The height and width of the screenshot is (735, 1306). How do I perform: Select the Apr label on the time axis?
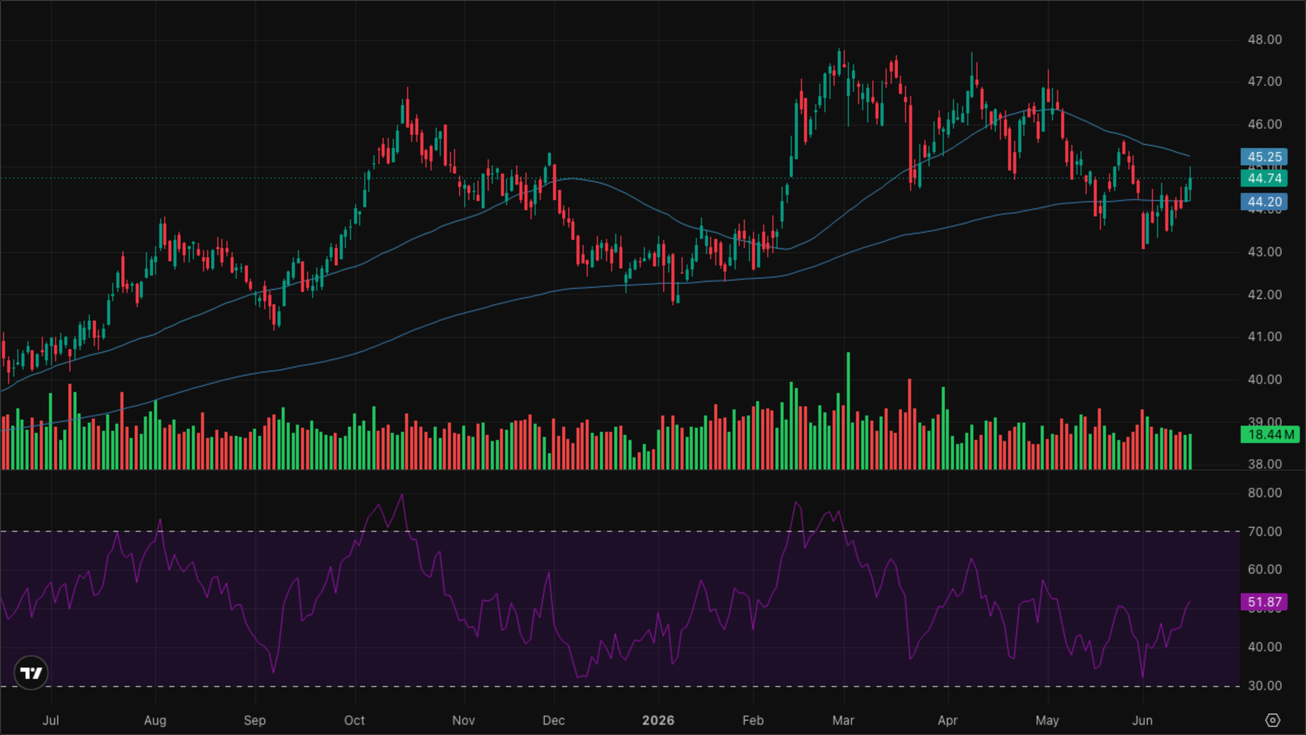(947, 720)
